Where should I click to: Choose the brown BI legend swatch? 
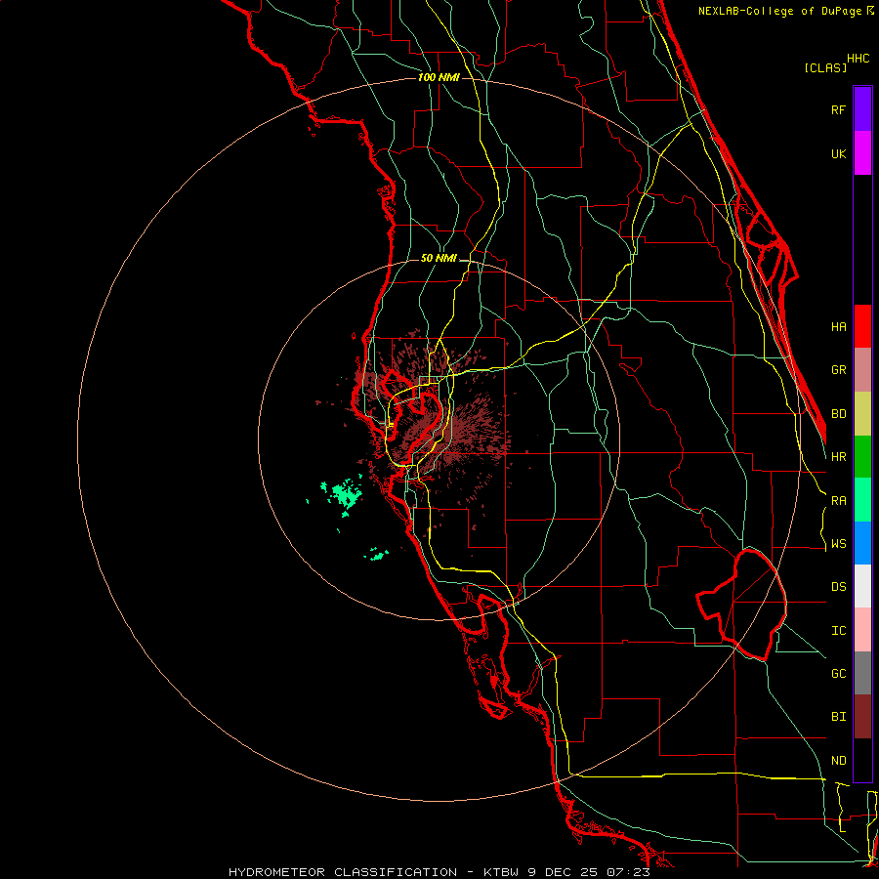point(862,716)
